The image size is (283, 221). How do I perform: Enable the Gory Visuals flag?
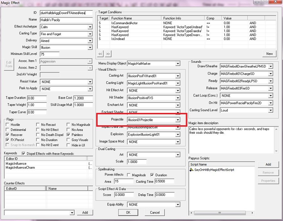coord(69,140)
